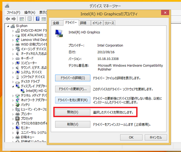Screen dimensions: 181x152
Task: Expand the バッテリ node
Action: click(13, 105)
